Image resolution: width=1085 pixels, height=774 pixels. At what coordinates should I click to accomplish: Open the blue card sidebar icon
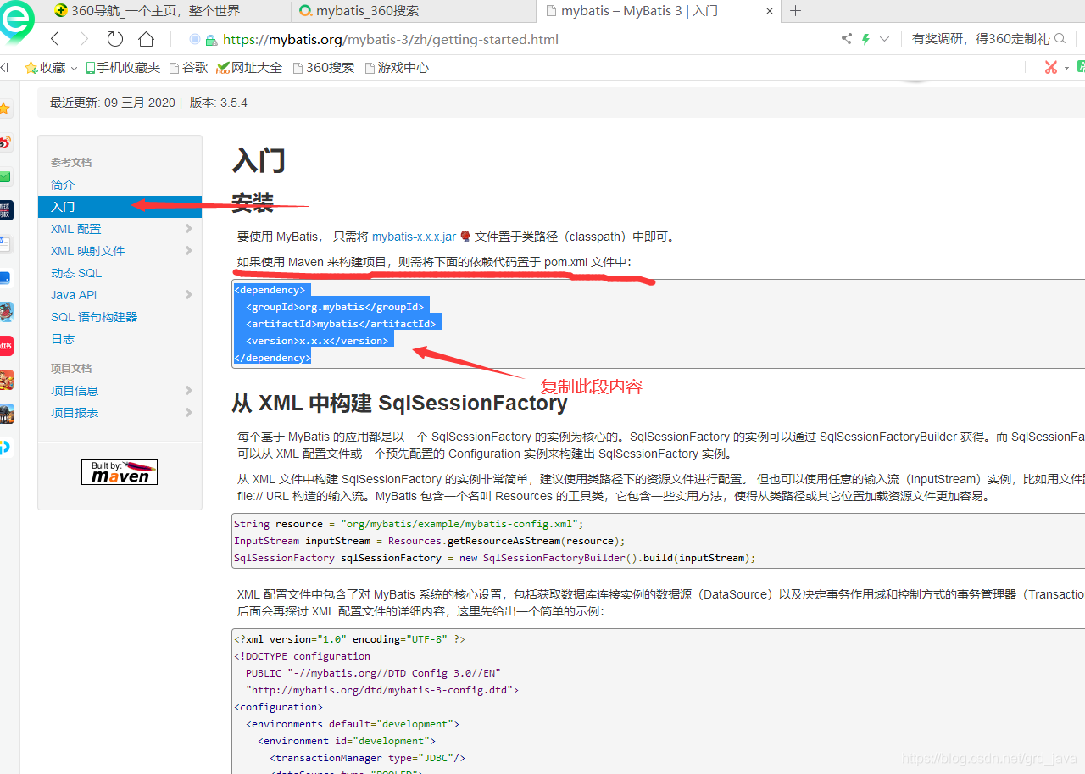(5, 277)
